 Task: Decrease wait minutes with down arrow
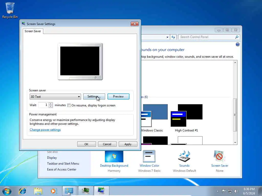coord(51,106)
